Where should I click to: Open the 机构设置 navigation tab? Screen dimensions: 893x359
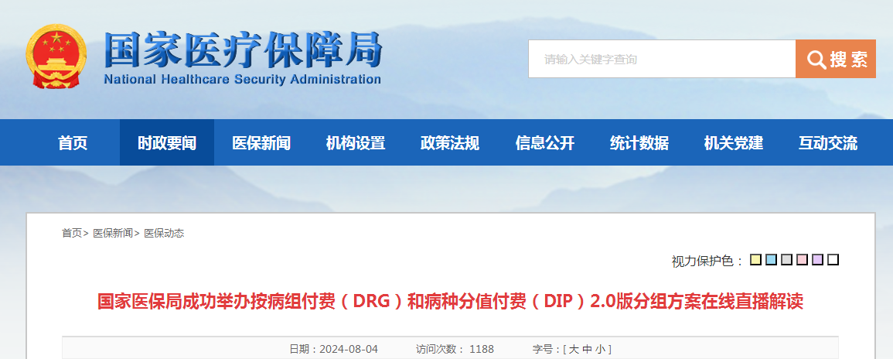tap(356, 143)
